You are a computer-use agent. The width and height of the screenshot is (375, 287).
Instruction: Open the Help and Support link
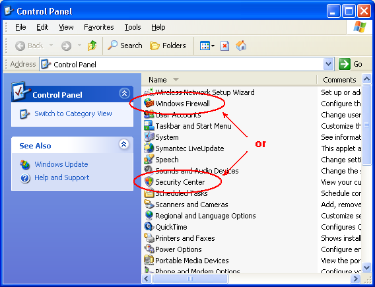tap(61, 177)
